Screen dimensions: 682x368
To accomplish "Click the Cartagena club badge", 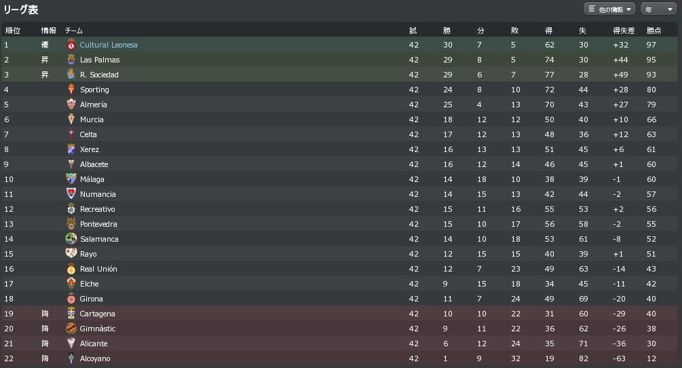I will tap(71, 314).
